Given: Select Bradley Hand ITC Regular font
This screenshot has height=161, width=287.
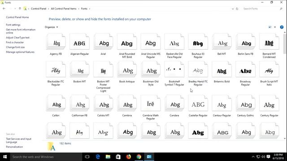Looking at the screenshot, I should 198,69.
